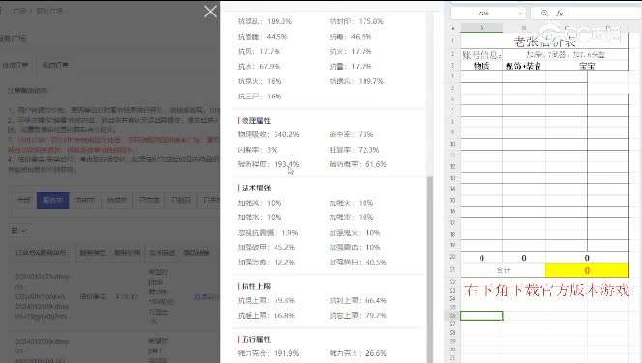
Task: Open the name box dropdown arrow
Action: [520, 14]
